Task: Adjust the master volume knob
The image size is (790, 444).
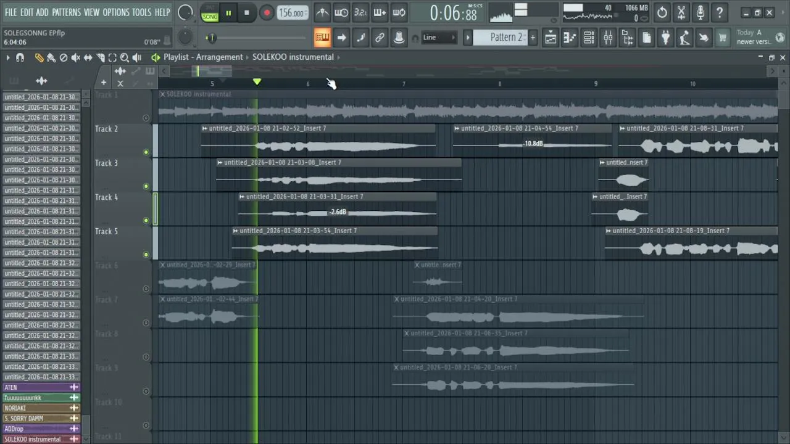Action: [185, 12]
